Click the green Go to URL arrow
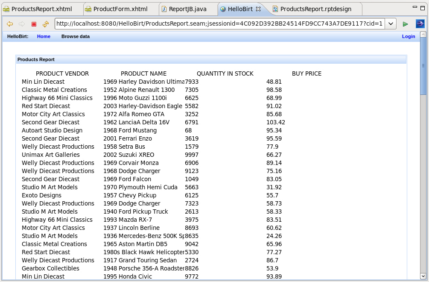429x282 pixels. pos(405,24)
